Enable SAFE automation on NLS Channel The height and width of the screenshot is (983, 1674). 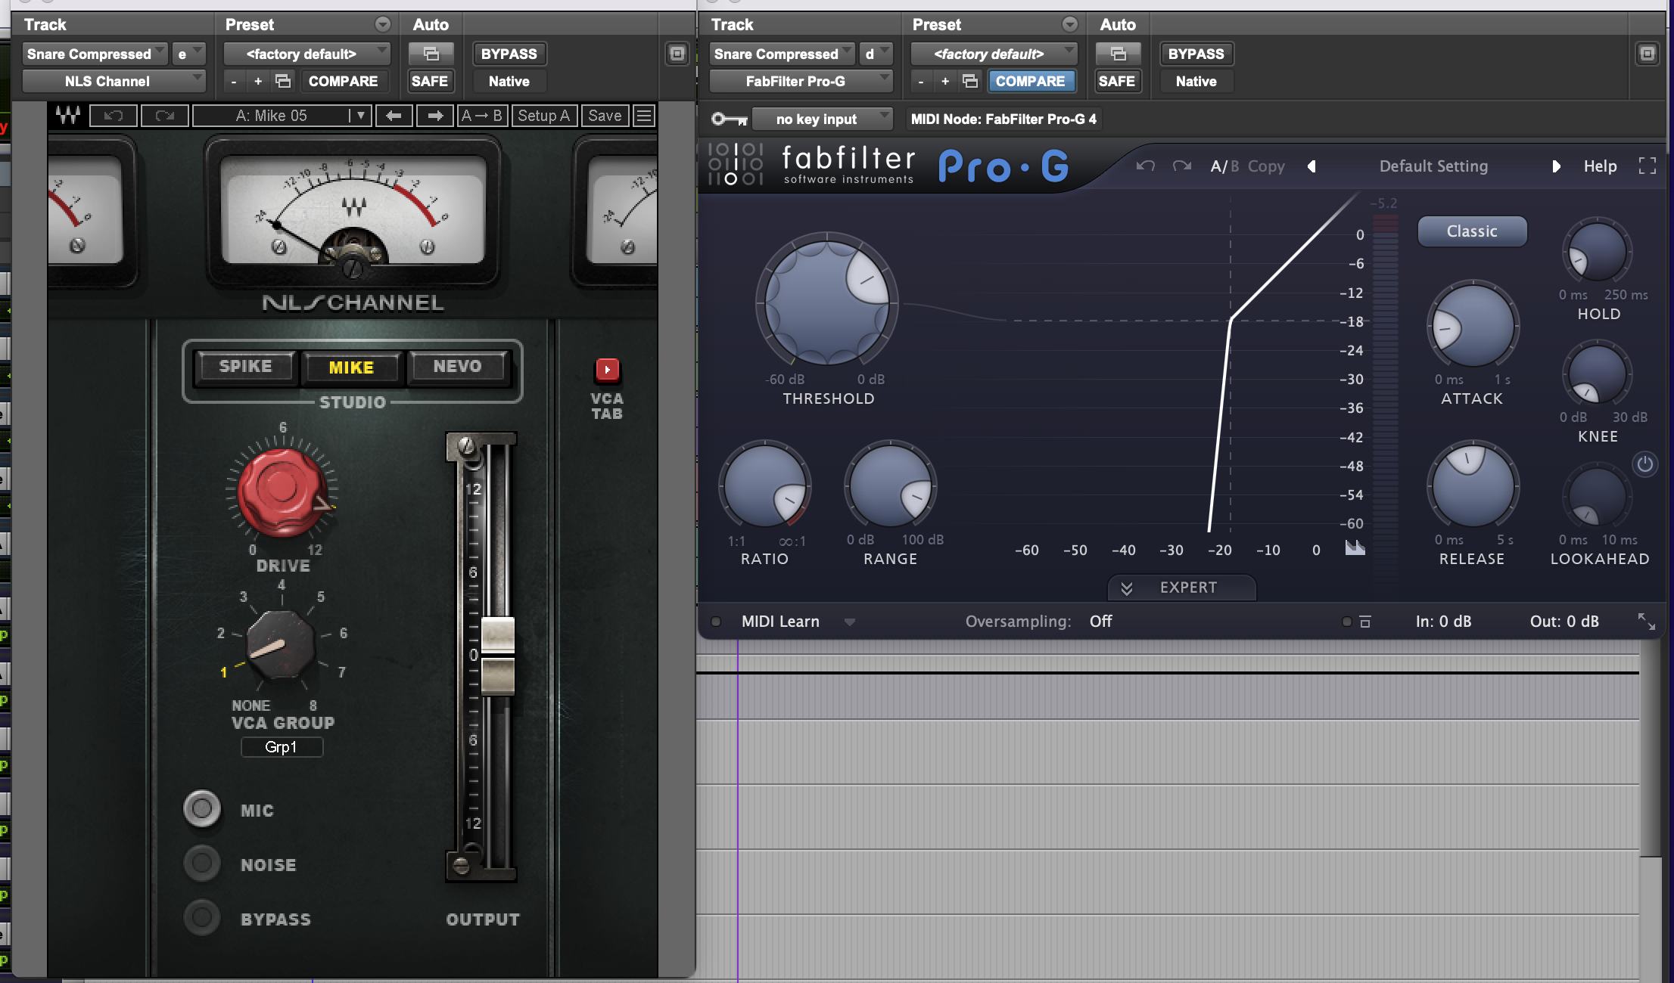[430, 81]
